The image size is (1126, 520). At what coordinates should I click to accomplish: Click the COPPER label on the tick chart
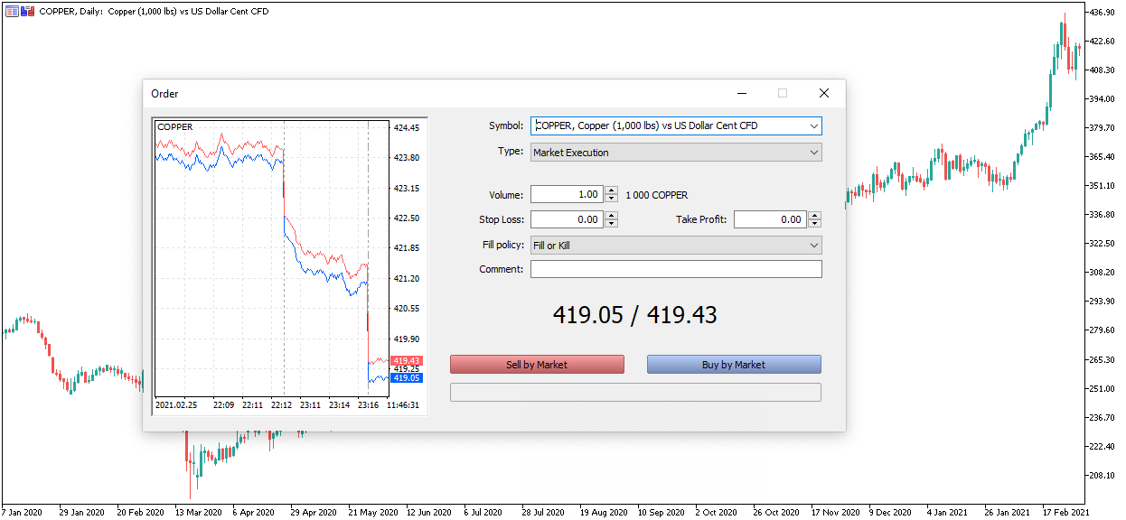click(x=175, y=127)
